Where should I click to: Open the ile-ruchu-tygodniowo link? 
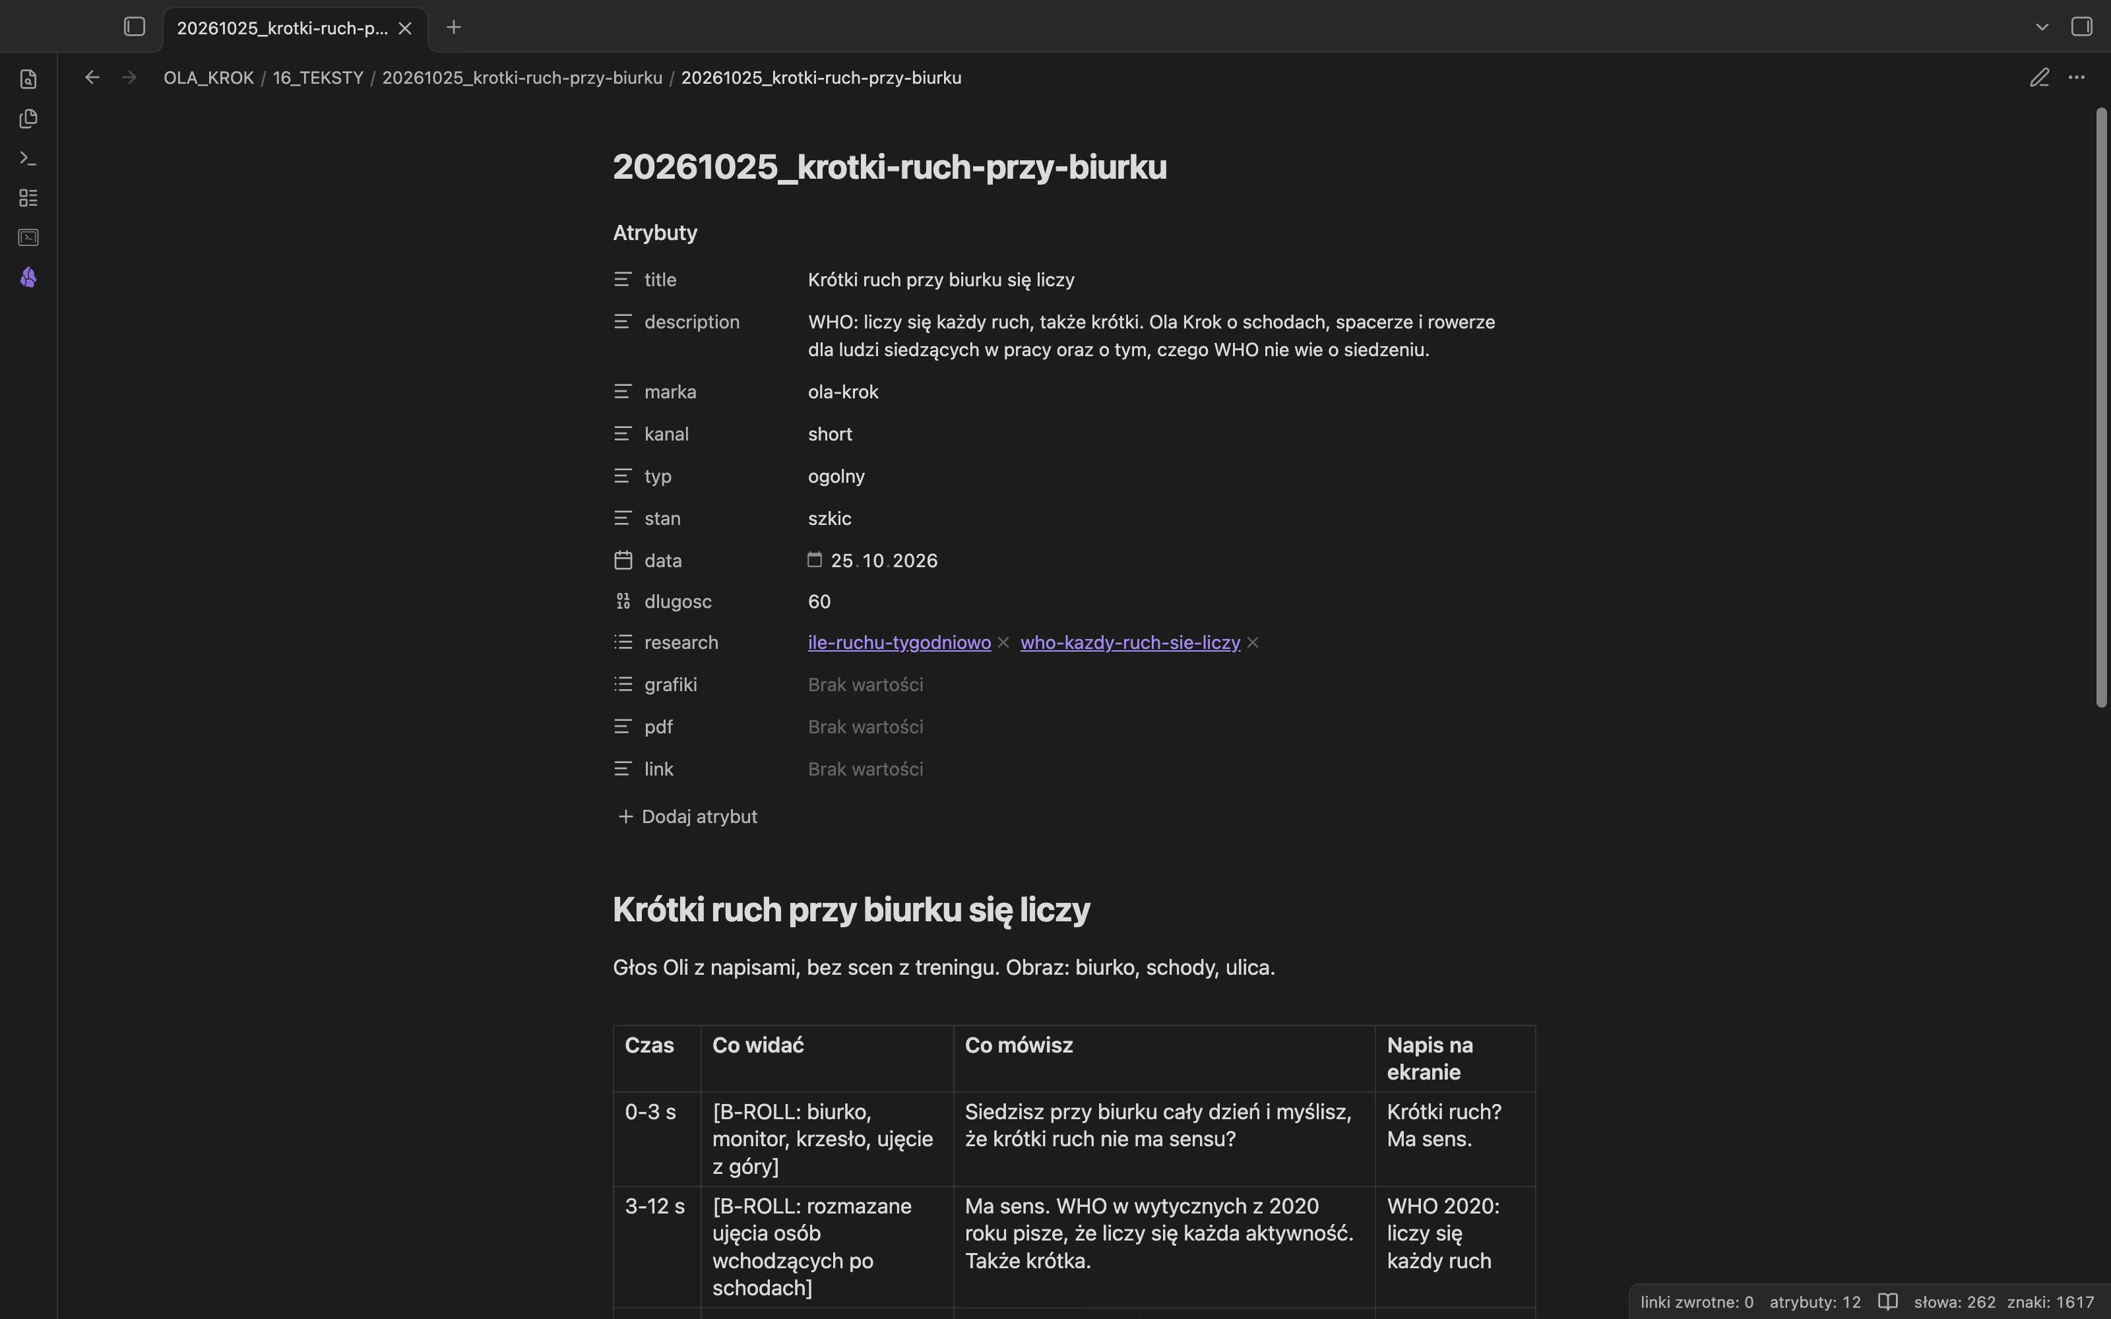click(899, 642)
